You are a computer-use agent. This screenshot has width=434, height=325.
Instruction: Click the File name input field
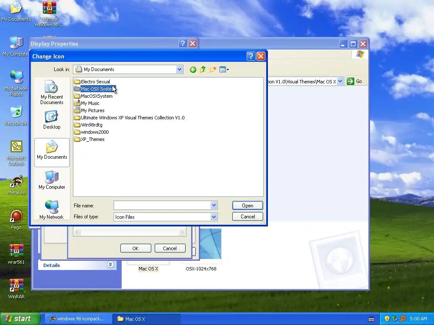pos(162,205)
